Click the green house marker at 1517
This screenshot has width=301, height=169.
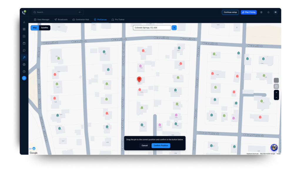tap(57, 84)
